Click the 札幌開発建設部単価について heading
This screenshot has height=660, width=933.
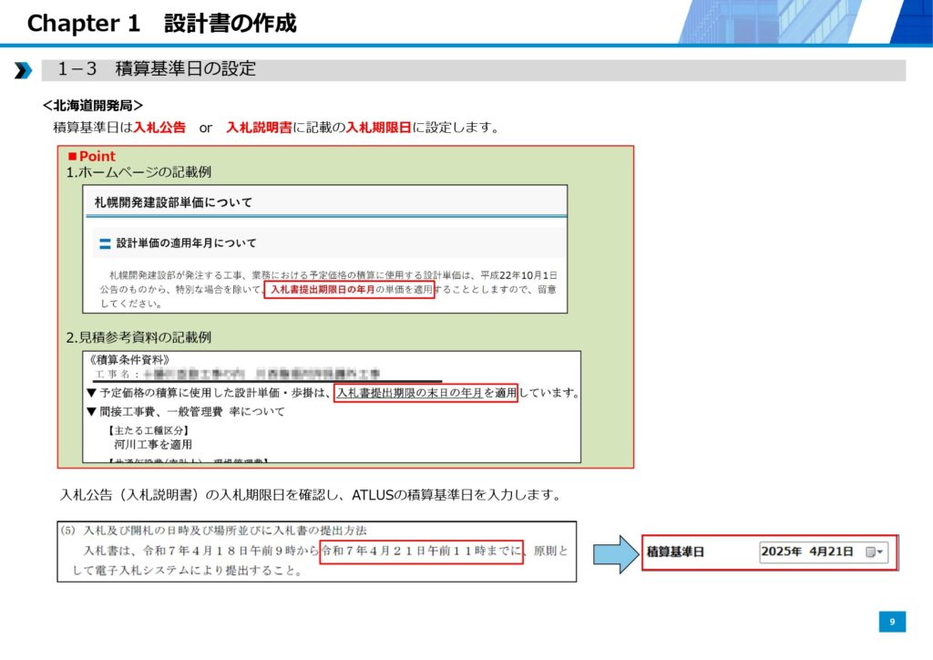click(173, 201)
